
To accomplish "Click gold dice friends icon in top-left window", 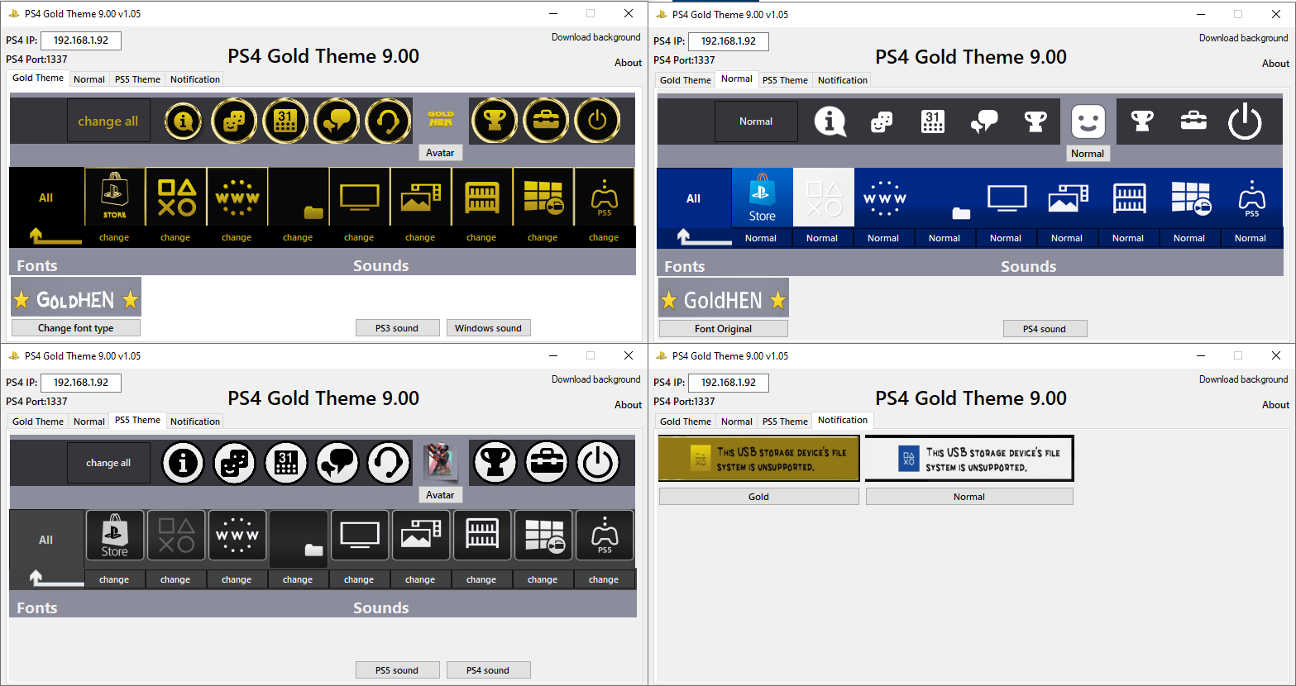I will click(x=234, y=121).
